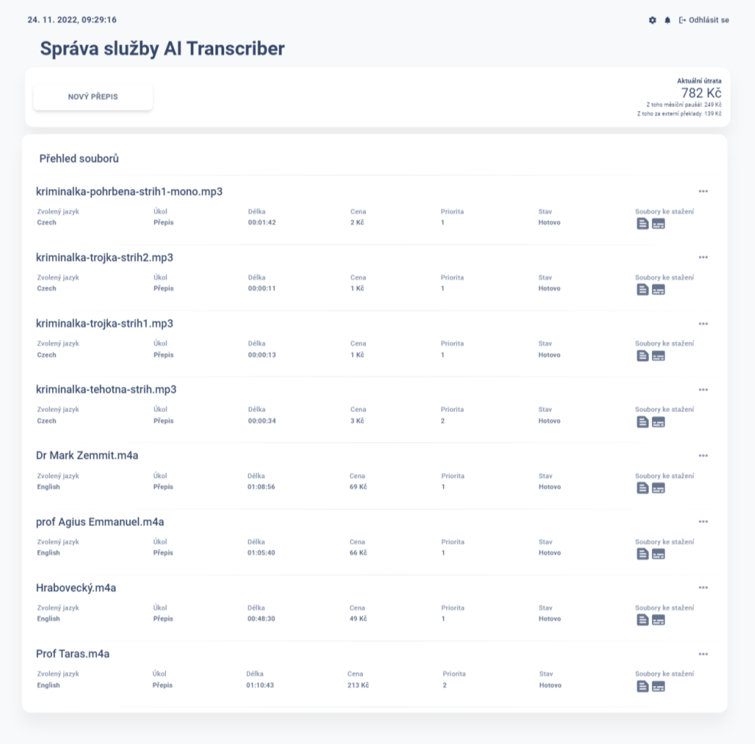Download subtitles file for Dr Mark Zemmit.m4a

point(658,488)
